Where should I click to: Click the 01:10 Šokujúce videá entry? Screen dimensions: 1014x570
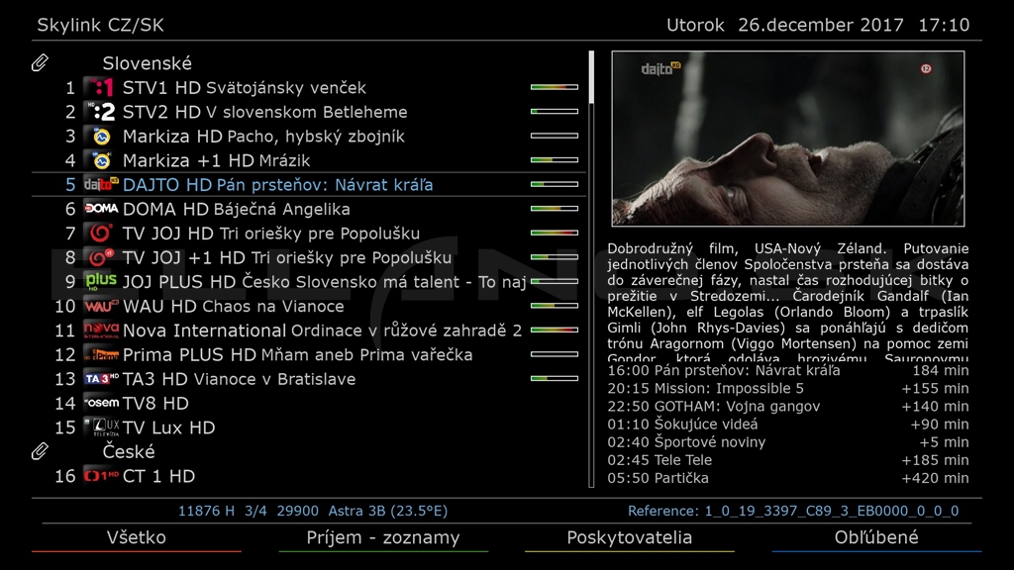[x=787, y=425]
